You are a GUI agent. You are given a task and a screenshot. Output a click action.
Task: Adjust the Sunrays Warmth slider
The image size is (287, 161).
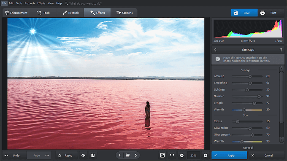tap(247, 110)
